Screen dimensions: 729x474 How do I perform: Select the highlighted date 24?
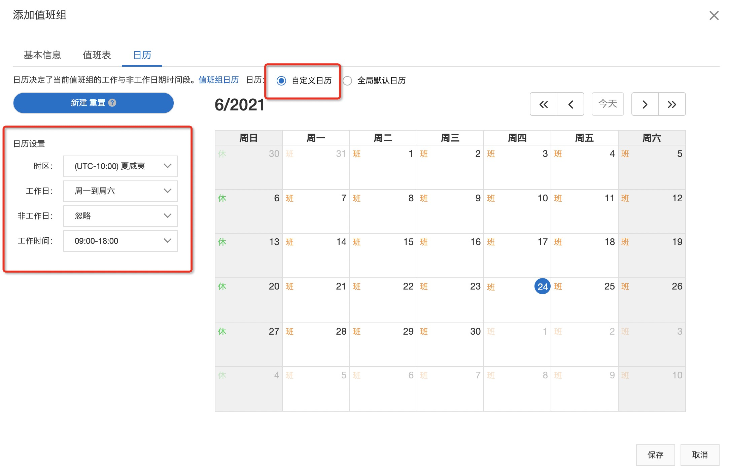point(542,286)
